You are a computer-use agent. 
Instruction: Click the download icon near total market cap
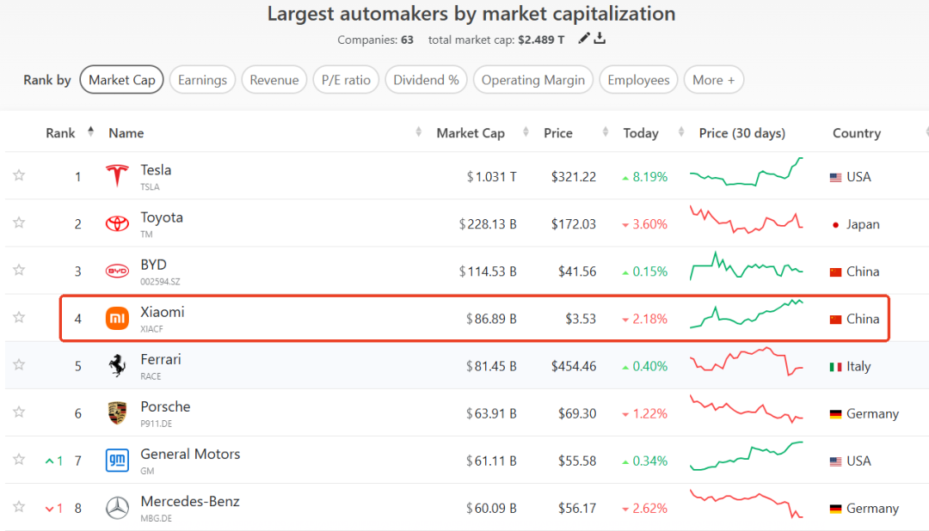600,39
